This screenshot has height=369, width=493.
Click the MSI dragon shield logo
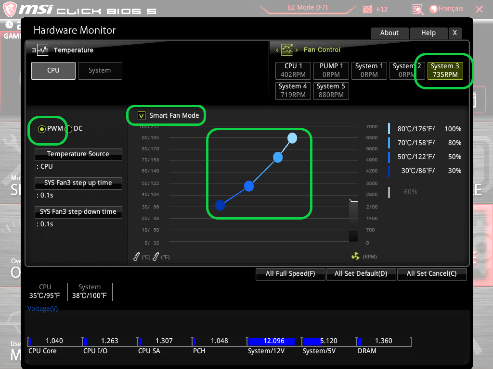tap(10, 9)
